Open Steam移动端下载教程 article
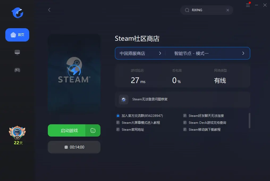Screen dimensions: 270x181 click(x=205, y=129)
